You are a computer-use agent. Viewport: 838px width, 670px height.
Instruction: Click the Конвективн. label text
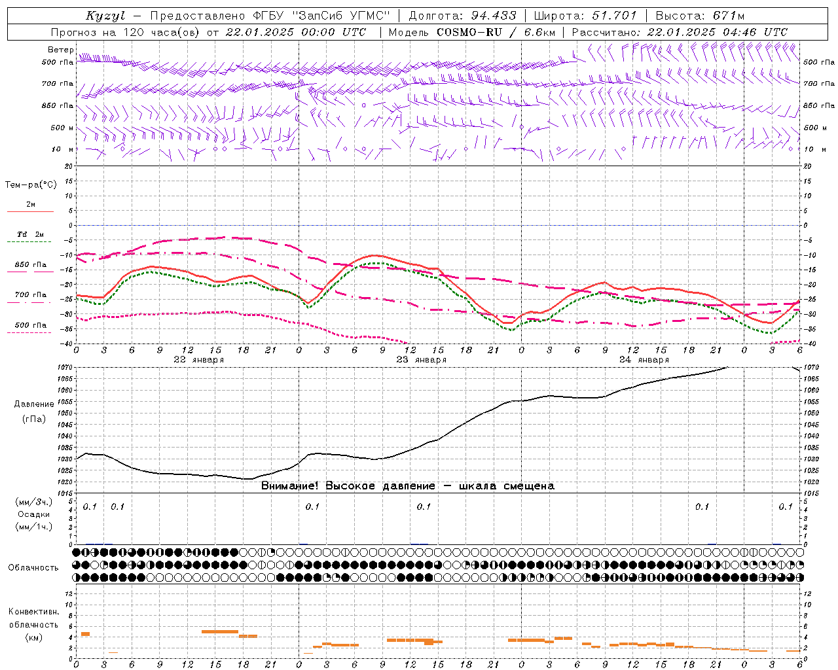point(34,612)
